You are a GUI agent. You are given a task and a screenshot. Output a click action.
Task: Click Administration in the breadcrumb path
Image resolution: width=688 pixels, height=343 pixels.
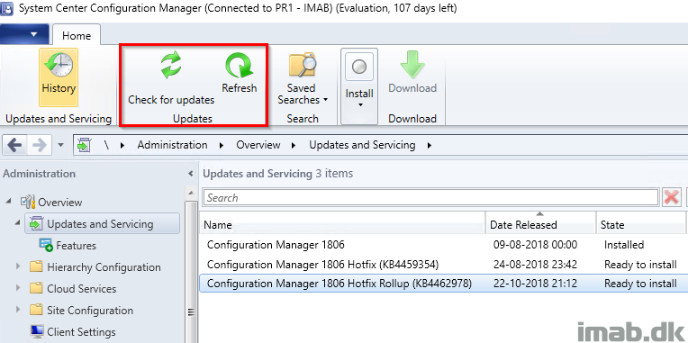point(172,145)
